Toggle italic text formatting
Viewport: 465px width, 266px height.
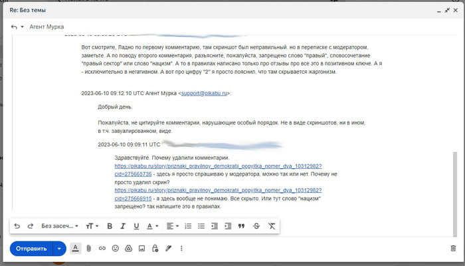click(x=123, y=226)
